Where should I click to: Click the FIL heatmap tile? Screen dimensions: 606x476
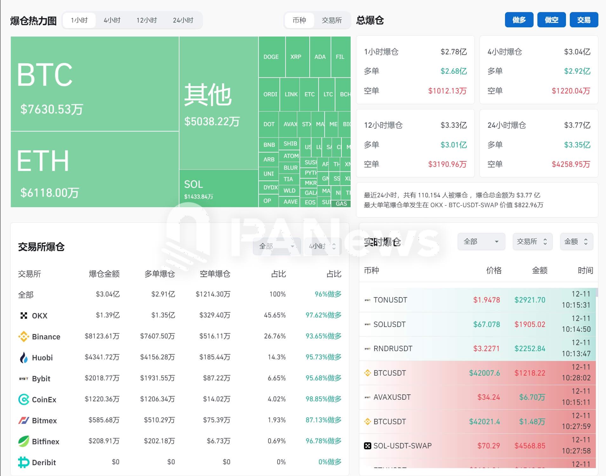pos(341,57)
